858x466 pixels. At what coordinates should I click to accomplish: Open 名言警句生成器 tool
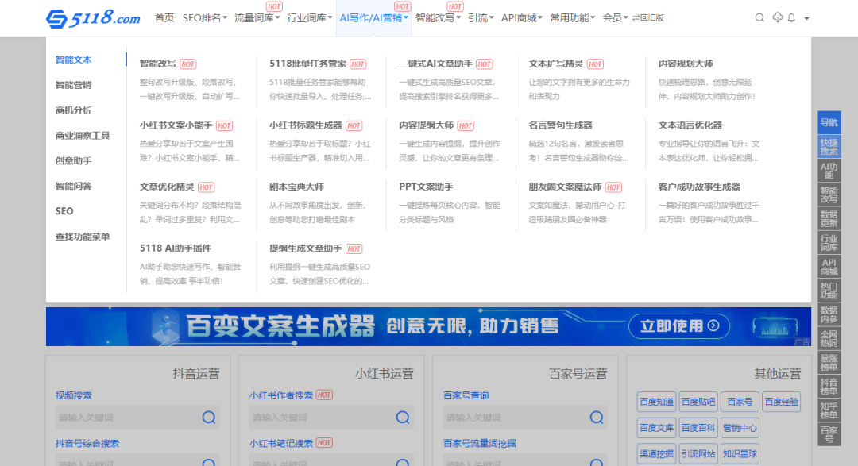point(560,125)
